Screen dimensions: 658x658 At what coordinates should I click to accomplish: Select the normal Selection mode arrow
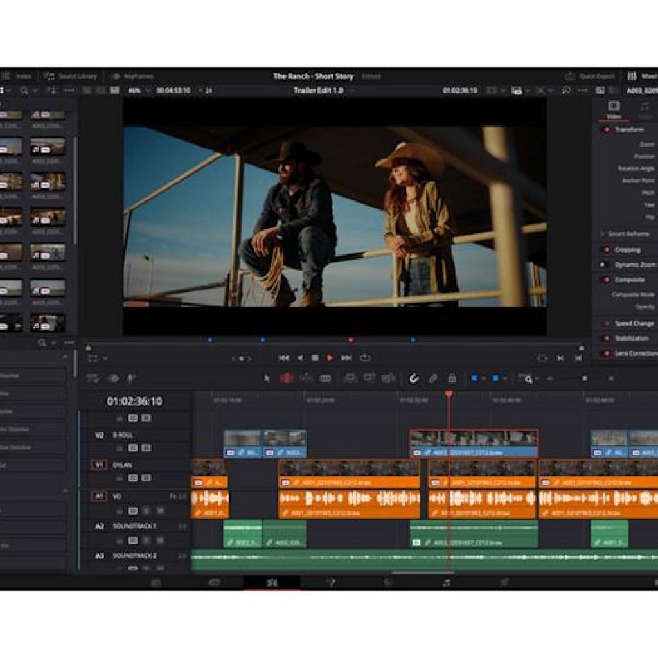266,378
